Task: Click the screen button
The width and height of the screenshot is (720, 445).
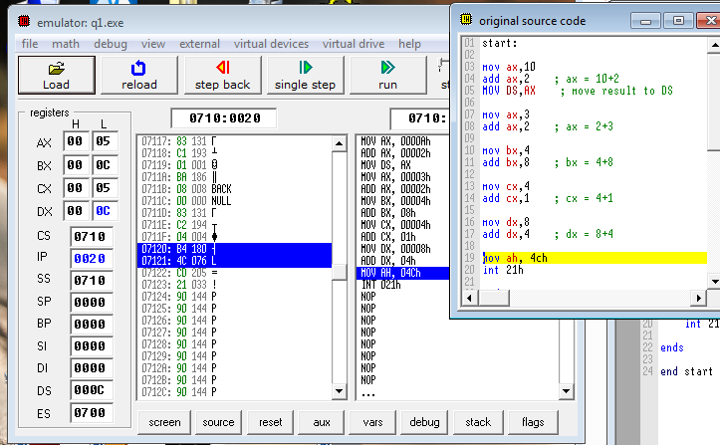Action: pyautogui.click(x=164, y=422)
